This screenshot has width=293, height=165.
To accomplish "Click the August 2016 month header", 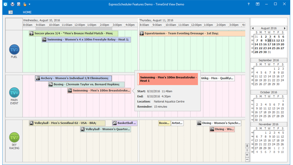I will pyautogui.click(x=269, y=28).
